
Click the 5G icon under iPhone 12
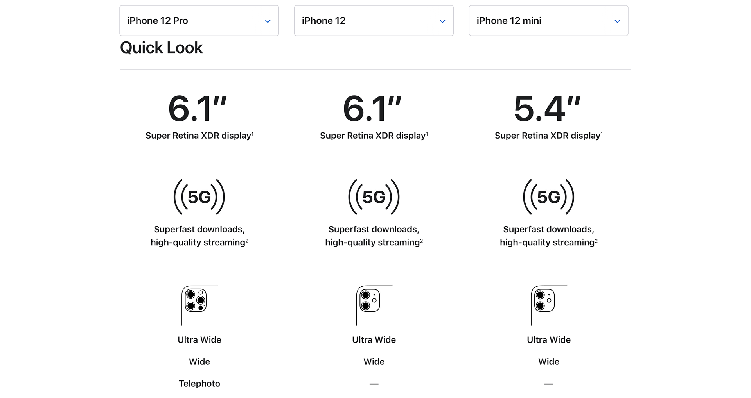tap(374, 197)
